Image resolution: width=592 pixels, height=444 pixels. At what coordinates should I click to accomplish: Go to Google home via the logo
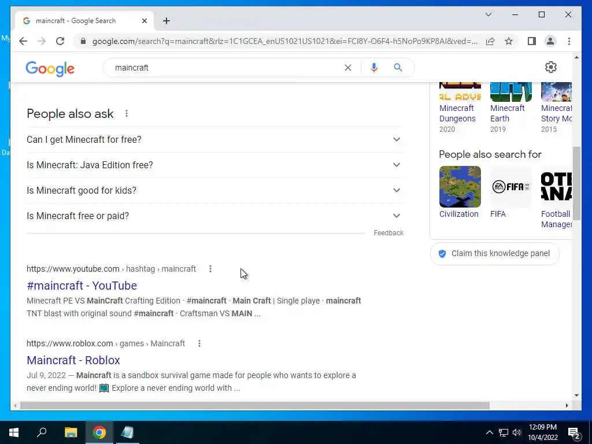[50, 68]
